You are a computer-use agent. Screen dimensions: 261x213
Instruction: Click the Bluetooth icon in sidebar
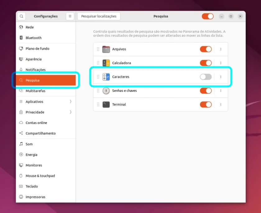21,38
